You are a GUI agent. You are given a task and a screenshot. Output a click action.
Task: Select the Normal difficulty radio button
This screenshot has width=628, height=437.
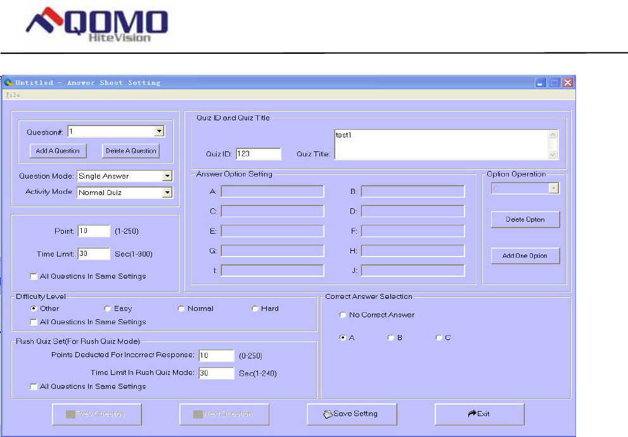[181, 308]
